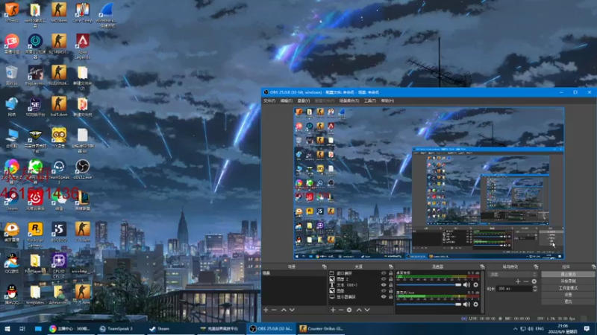The image size is (597, 335).
Task: Select the CPUID CPU-Z desktop icon
Action: coord(59,266)
